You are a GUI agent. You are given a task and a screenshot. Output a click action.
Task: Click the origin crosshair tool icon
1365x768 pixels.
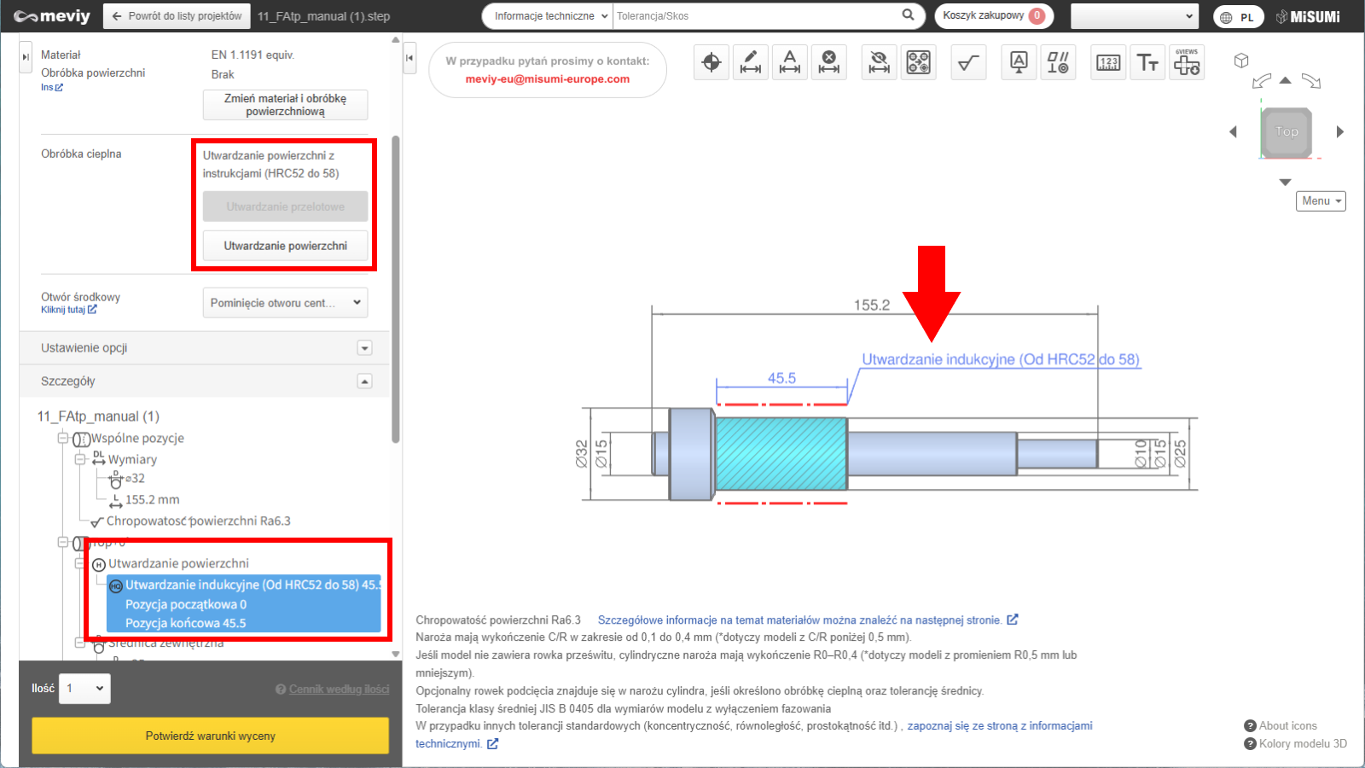(711, 62)
